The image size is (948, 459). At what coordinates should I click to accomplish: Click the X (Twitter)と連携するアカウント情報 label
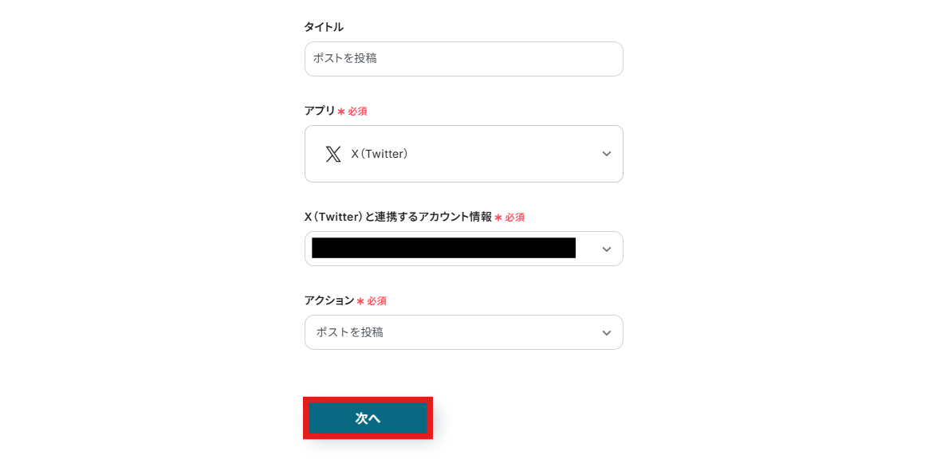point(398,217)
